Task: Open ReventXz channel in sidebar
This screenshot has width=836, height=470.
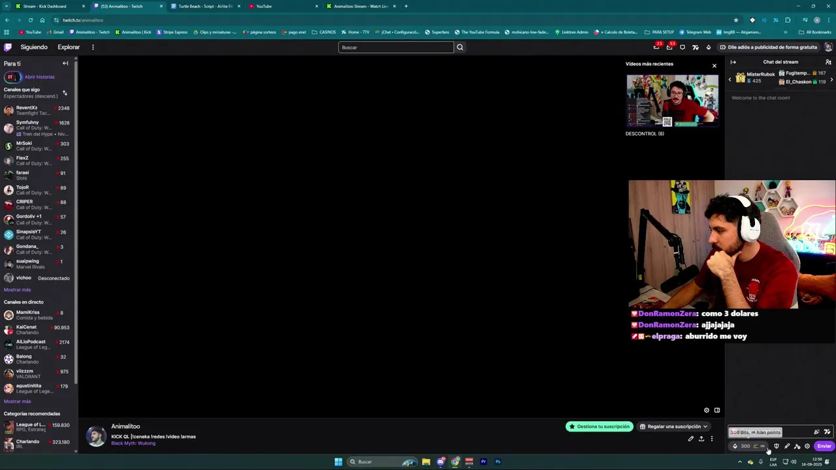Action: pyautogui.click(x=39, y=110)
